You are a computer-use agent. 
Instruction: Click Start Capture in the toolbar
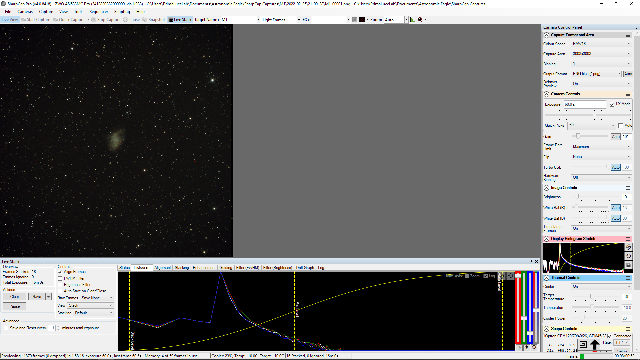coord(36,20)
